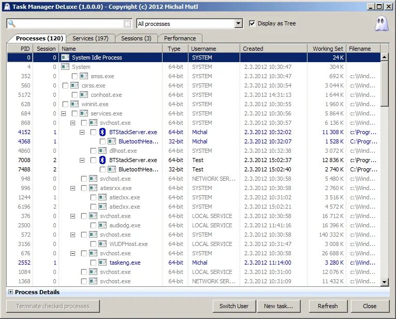Screen dimensions: 396x319
Task: Click the Refresh button
Action: (x=328, y=306)
